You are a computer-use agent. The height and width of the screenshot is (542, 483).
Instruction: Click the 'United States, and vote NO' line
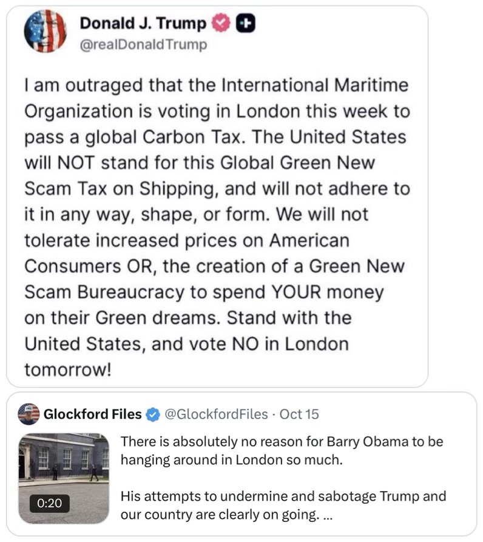tap(186, 344)
